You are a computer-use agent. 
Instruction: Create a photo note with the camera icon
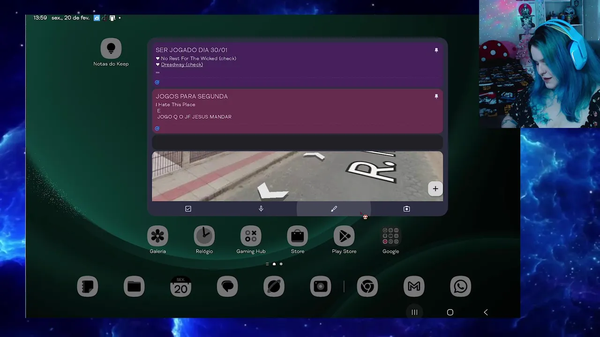(406, 209)
